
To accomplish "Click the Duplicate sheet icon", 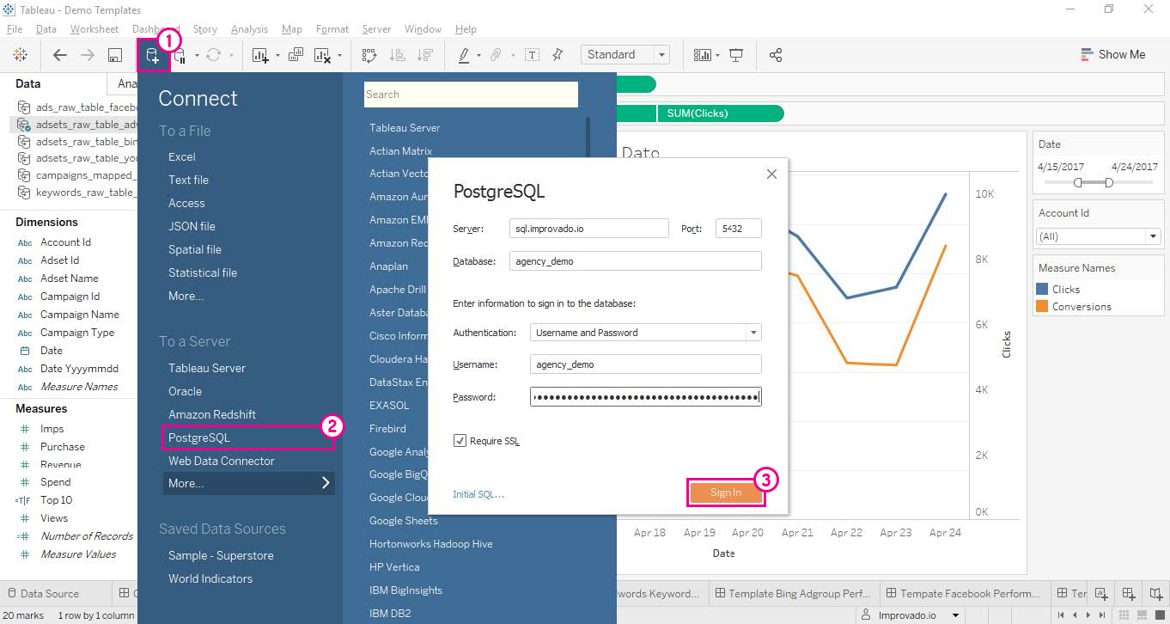I will pyautogui.click(x=296, y=55).
